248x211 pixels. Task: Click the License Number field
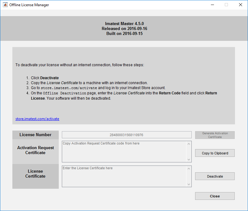126,135
